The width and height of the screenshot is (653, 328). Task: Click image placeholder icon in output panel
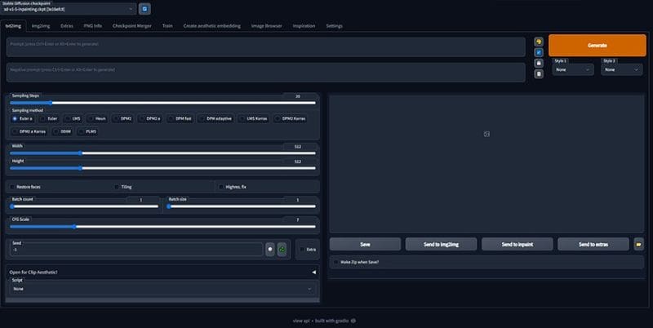click(486, 134)
